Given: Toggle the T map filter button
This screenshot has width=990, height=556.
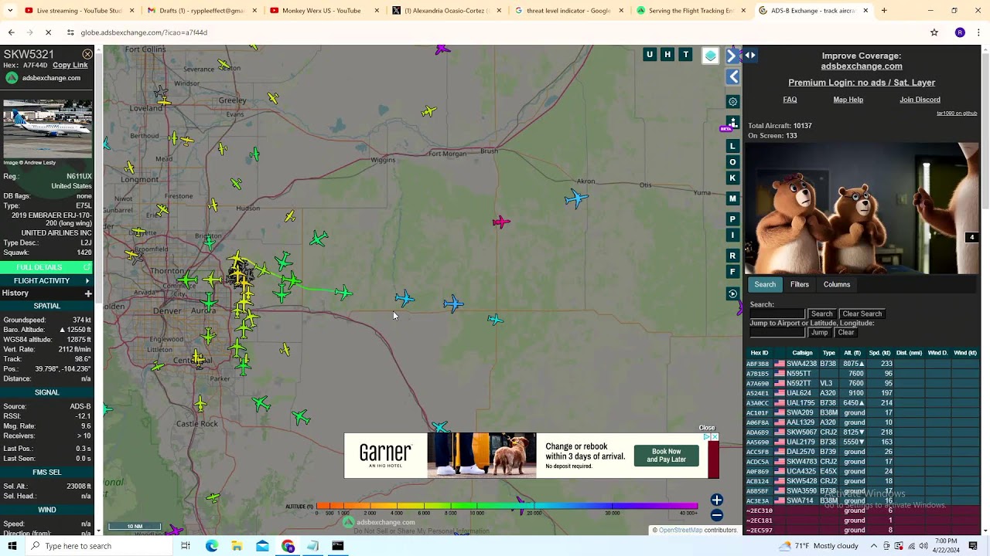Looking at the screenshot, I should (685, 54).
